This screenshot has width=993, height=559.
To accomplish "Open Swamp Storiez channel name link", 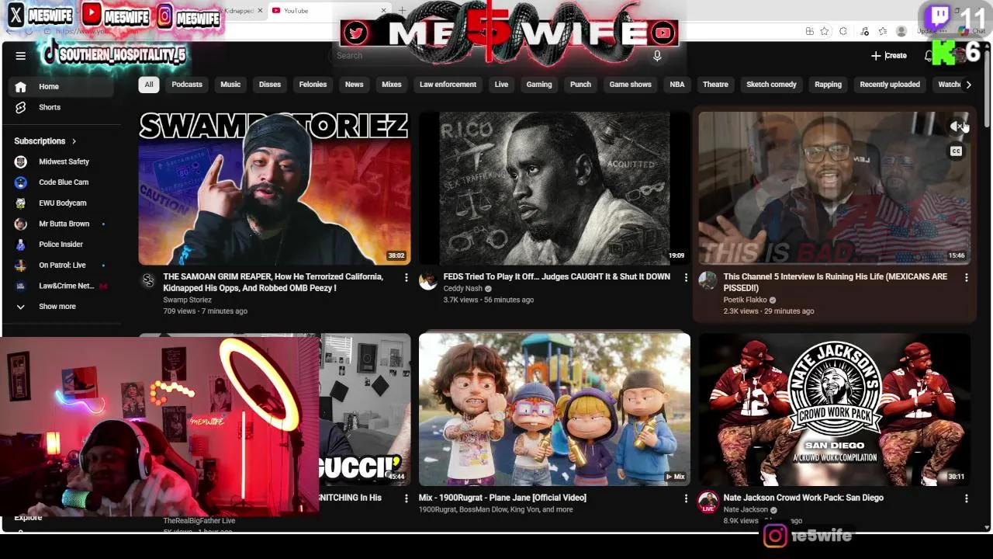I will (187, 300).
